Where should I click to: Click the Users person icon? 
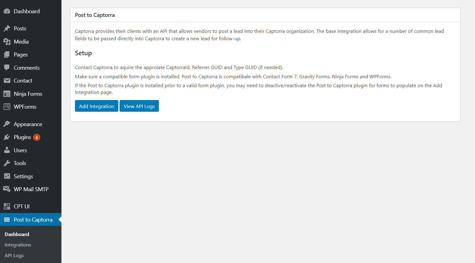(7, 150)
